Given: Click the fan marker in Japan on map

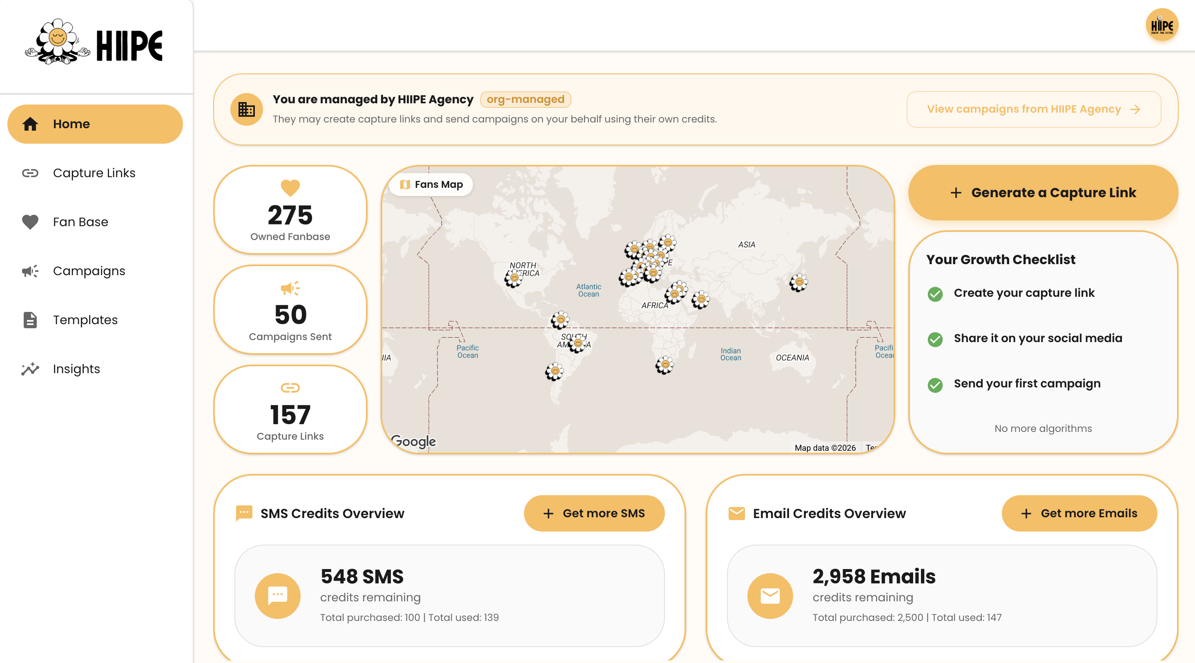Looking at the screenshot, I should [798, 283].
